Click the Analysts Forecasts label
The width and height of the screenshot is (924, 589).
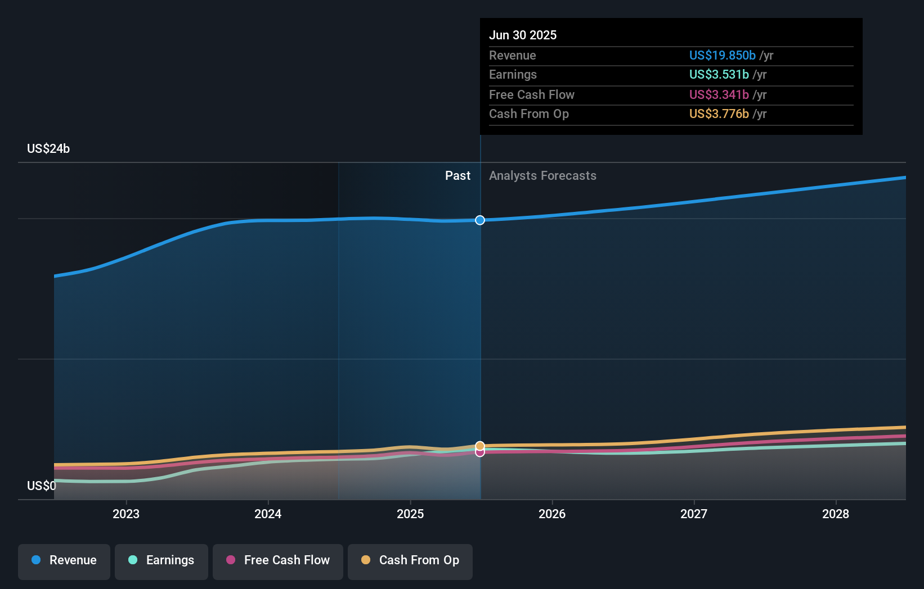point(542,175)
